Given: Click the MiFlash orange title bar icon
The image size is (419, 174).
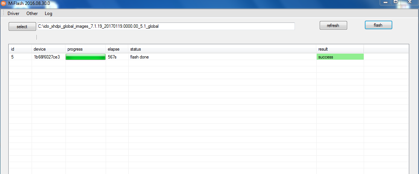Looking at the screenshot, I should (x=3, y=3).
